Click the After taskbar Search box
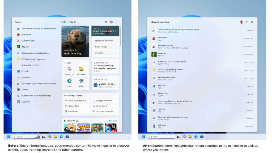The width and height of the screenshot is (272, 153). [x=161, y=137]
